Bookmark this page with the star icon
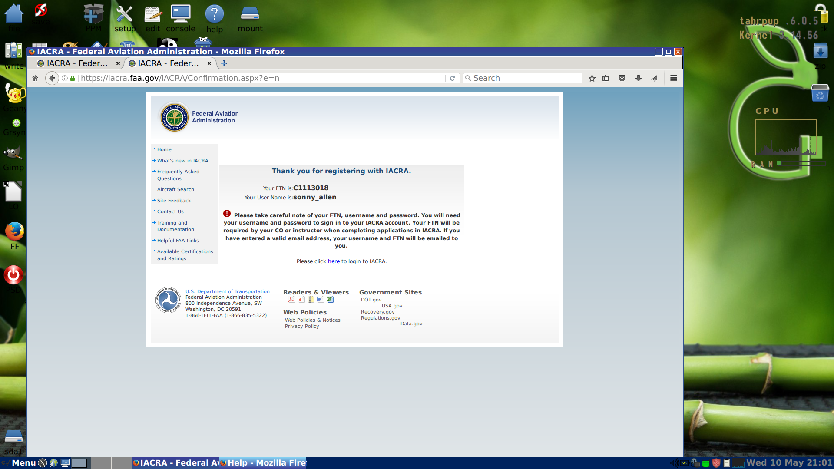This screenshot has width=834, height=469. point(592,78)
